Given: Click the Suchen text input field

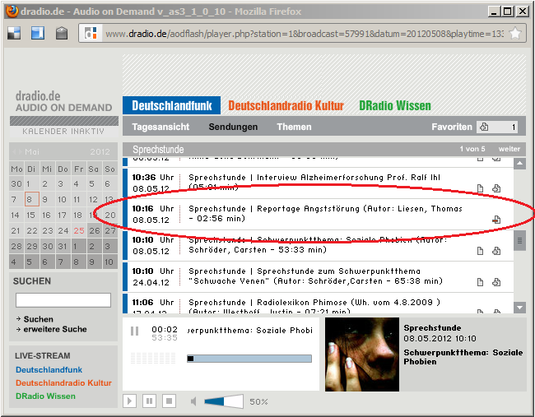Looking at the screenshot, I should tap(63, 300).
